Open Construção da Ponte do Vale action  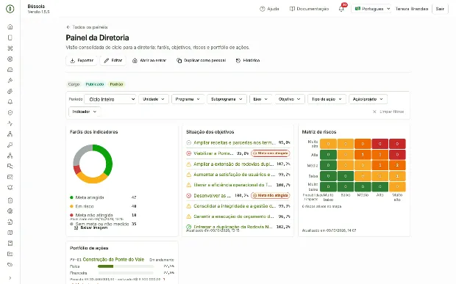[113, 260]
